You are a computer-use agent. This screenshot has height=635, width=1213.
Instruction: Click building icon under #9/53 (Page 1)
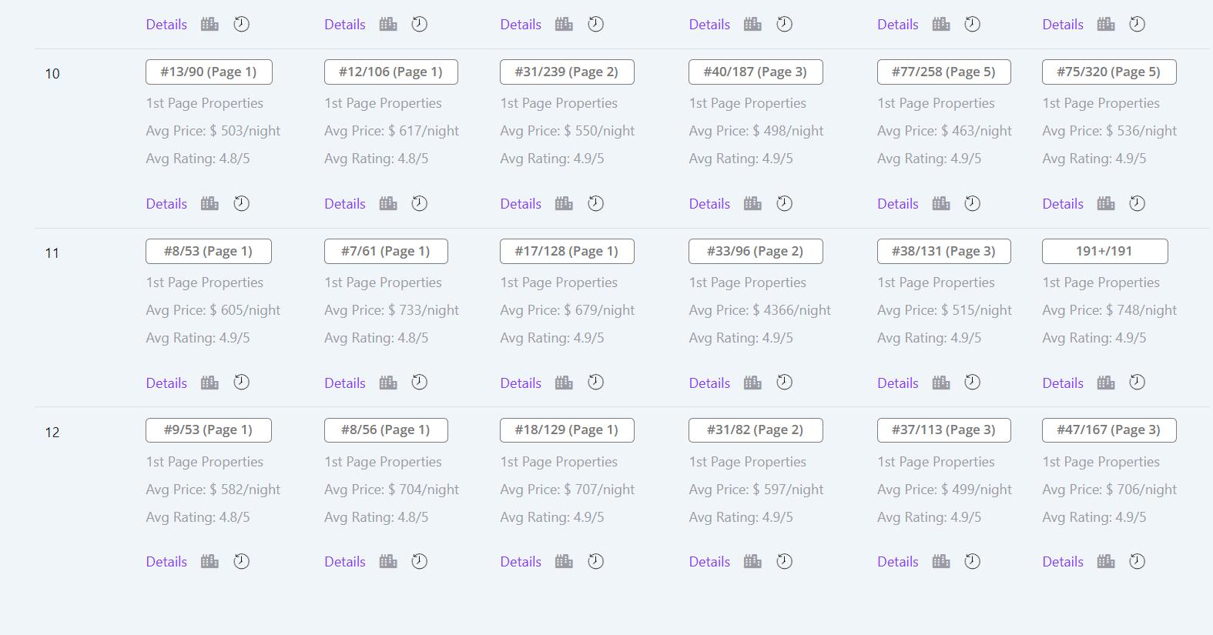(x=209, y=561)
